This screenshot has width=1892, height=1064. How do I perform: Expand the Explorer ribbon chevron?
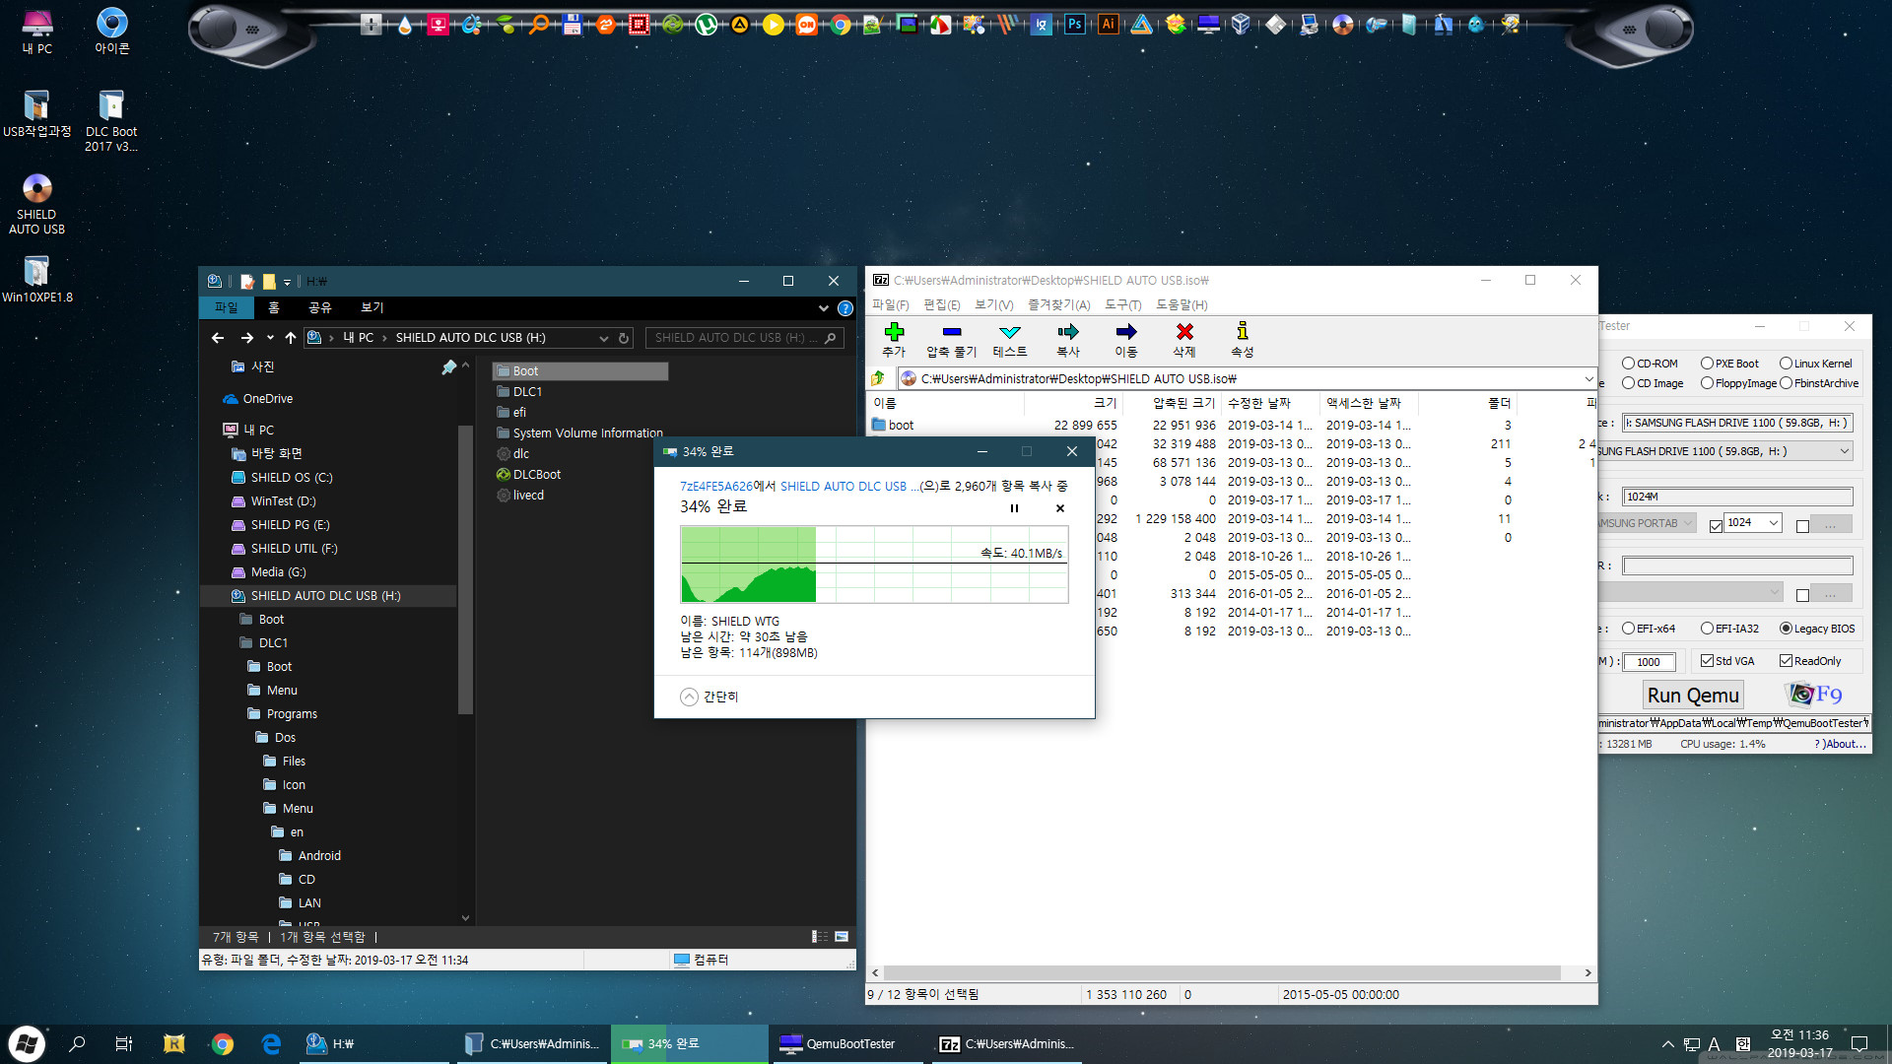pyautogui.click(x=823, y=308)
